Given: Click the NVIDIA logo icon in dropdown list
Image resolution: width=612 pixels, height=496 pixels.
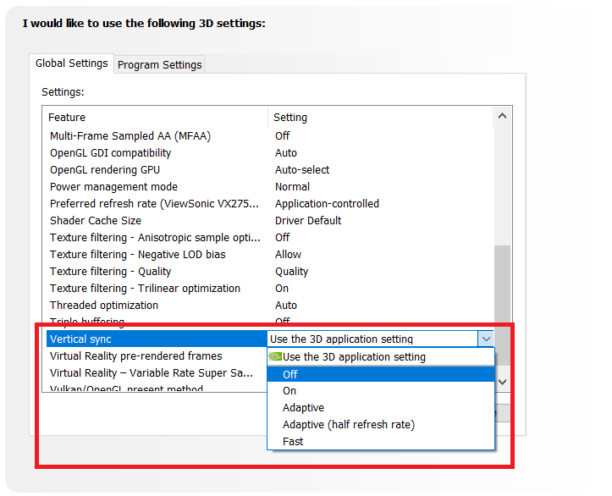Looking at the screenshot, I should tap(275, 357).
